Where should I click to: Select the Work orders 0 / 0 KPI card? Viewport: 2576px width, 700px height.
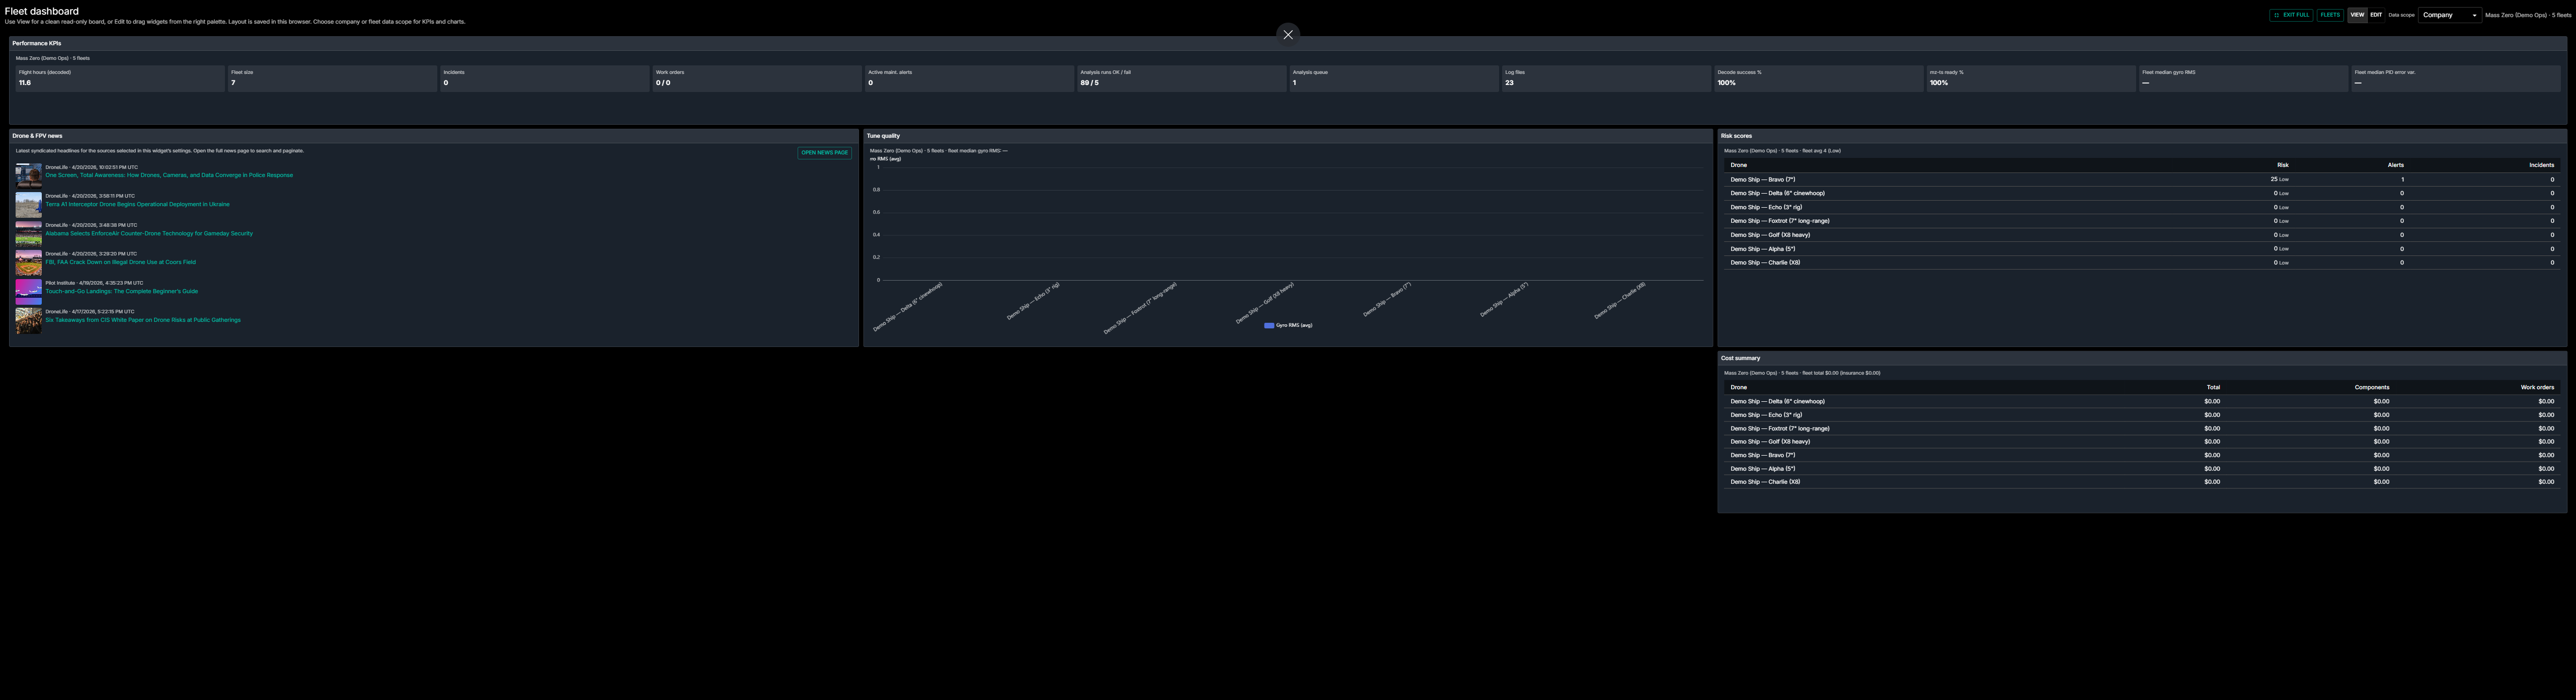coord(757,78)
